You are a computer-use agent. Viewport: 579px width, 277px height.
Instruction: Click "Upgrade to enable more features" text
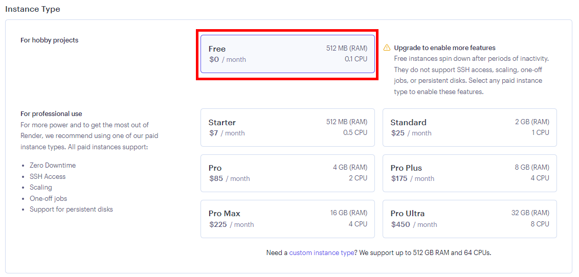[x=444, y=48]
